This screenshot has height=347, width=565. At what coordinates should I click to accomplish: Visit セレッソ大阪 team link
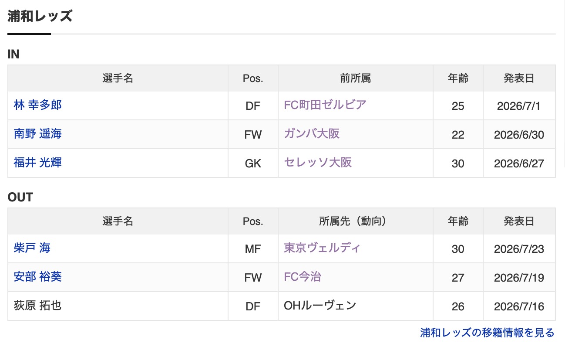[318, 163]
